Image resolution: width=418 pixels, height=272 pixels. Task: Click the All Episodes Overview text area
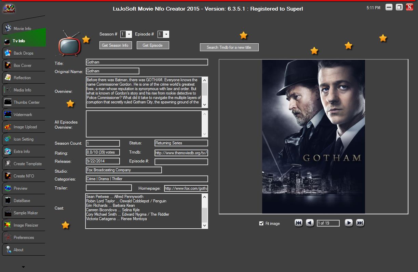pos(144,124)
